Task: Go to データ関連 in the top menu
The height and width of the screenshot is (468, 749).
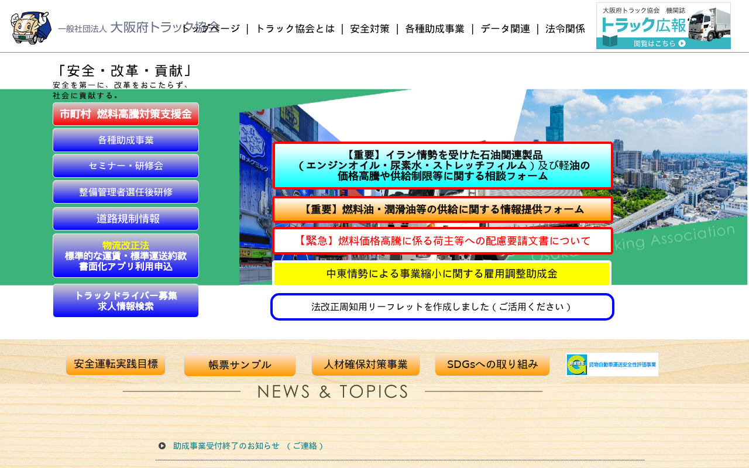Action: pyautogui.click(x=506, y=29)
